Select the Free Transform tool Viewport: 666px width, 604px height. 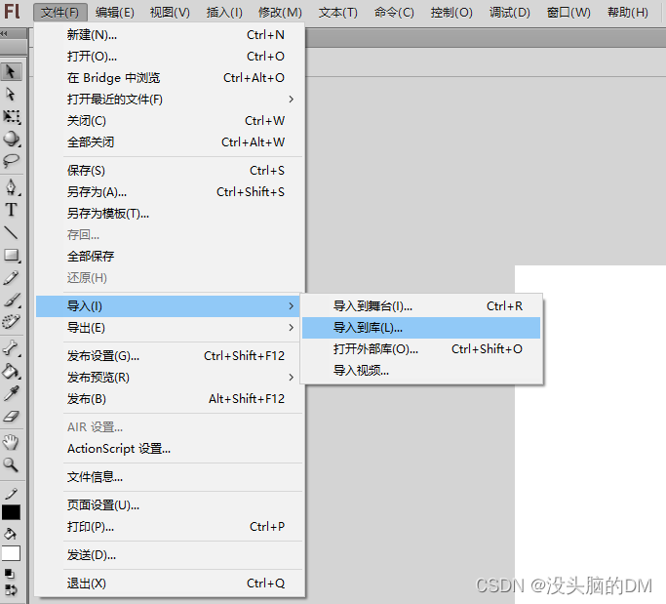coord(11,116)
